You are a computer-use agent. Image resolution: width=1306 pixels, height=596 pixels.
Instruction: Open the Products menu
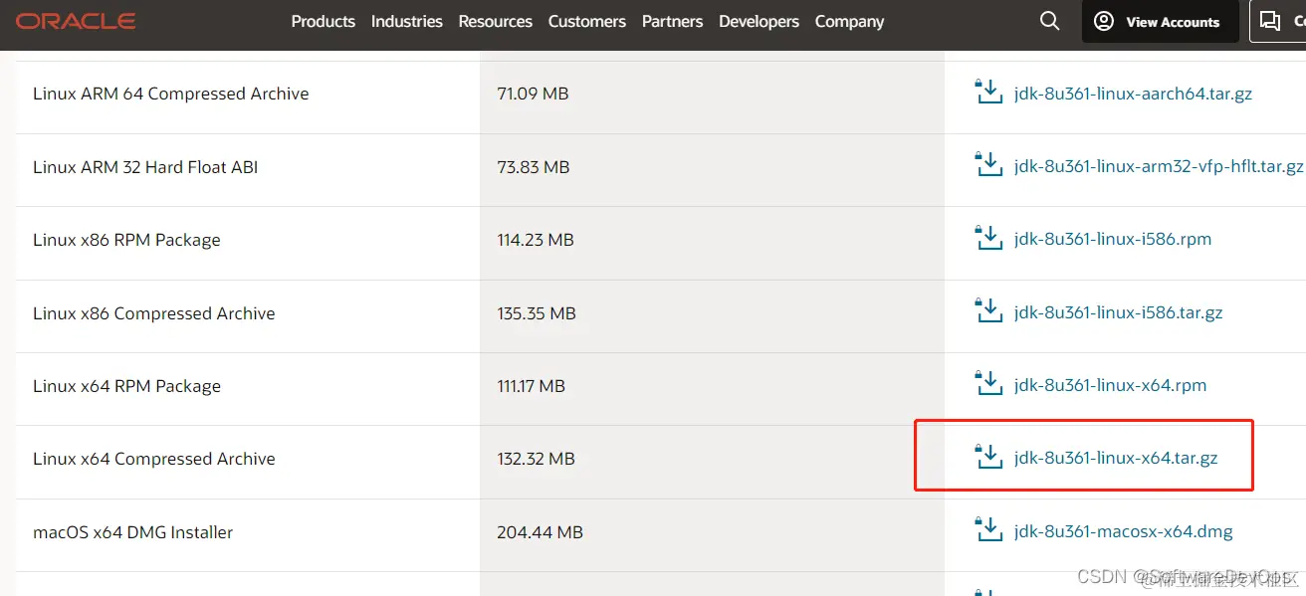[x=323, y=21]
